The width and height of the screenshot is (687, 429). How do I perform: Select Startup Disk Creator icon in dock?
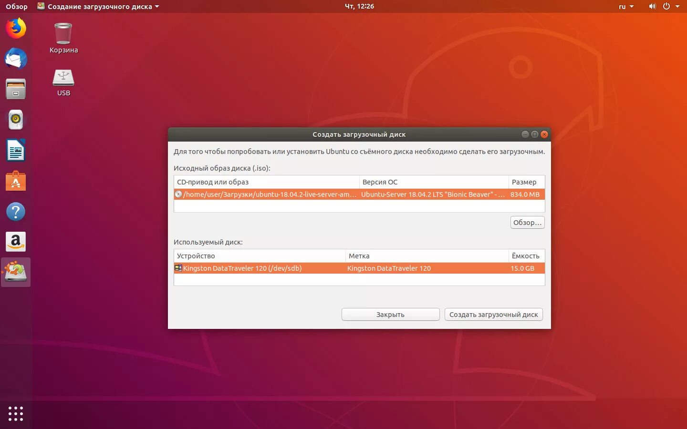coord(16,272)
